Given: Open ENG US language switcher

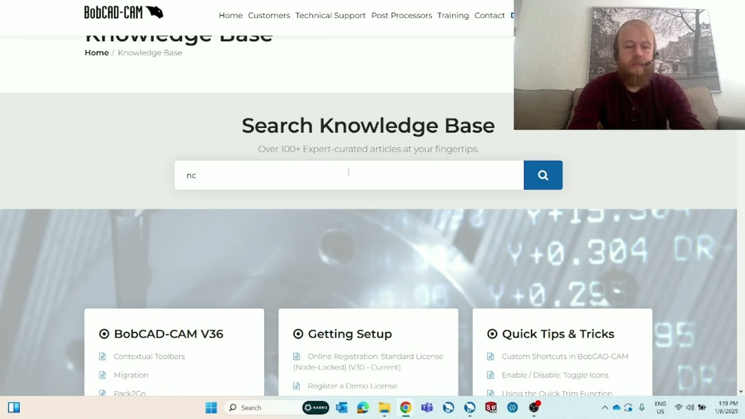Looking at the screenshot, I should [660, 407].
